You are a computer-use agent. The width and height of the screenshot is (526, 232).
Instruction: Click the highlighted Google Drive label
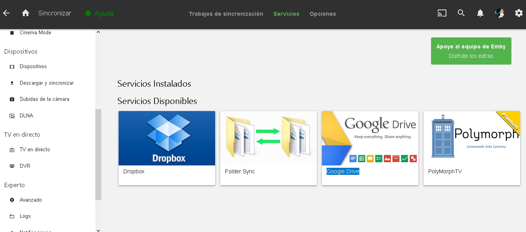coord(343,171)
